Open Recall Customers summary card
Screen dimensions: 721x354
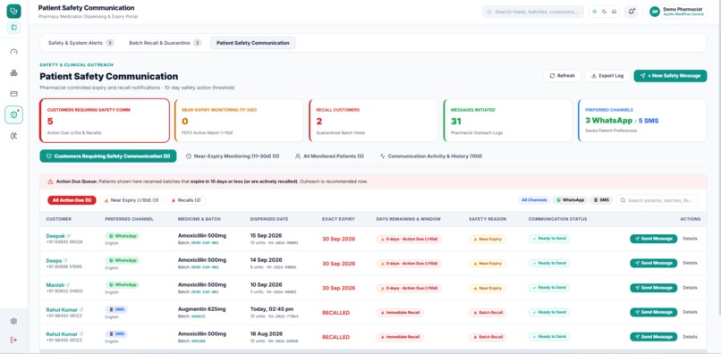(x=373, y=121)
